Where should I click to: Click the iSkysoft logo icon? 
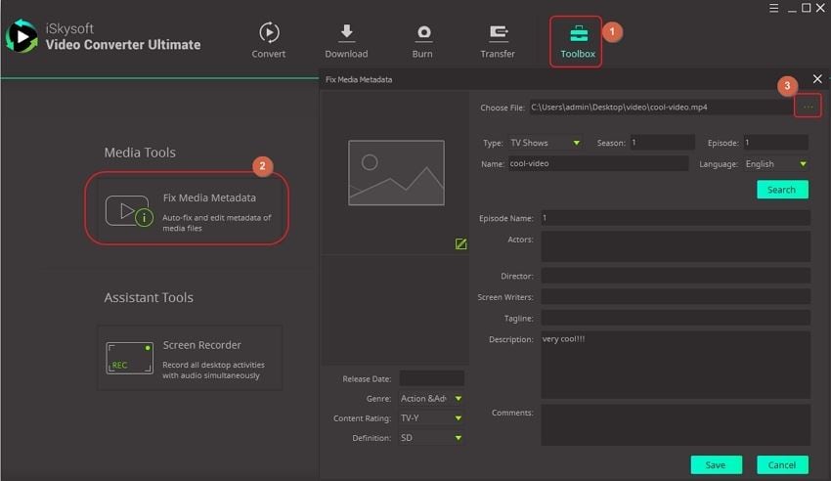tap(22, 36)
